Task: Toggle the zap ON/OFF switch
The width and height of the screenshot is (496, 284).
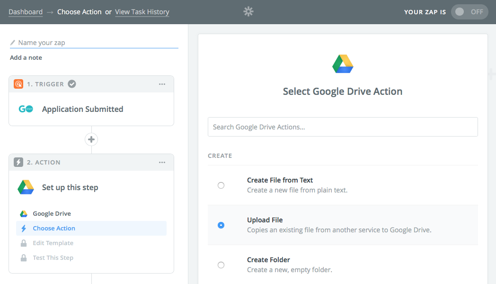Action: pyautogui.click(x=469, y=12)
